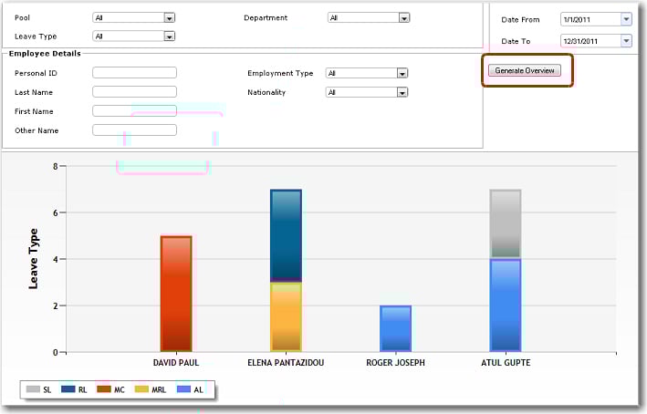Click into the Last Name field
Viewport: 647px width, 414px height.
tap(134, 92)
